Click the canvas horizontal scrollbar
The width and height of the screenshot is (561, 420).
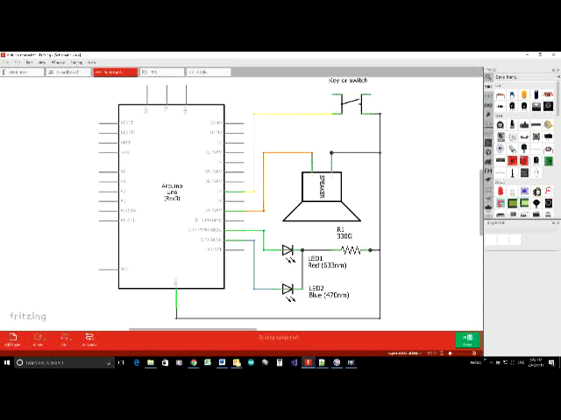tap(193, 329)
